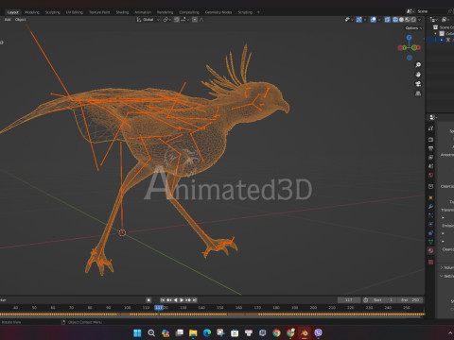The width and height of the screenshot is (454, 340).
Task: Open the Material properties sphere tab
Action: (430, 250)
